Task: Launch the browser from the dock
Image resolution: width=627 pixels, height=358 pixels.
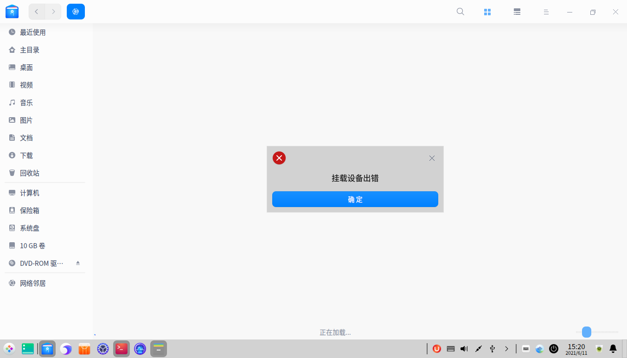Action: pyautogui.click(x=66, y=349)
